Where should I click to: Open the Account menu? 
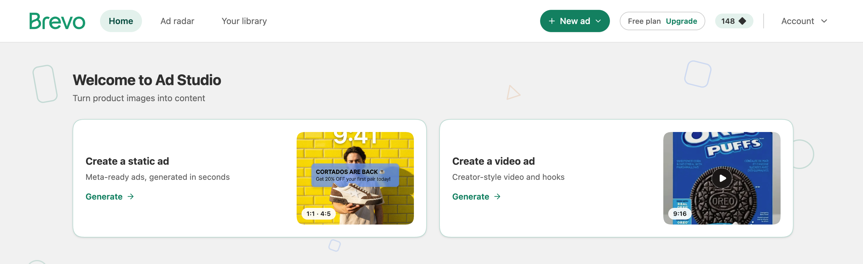804,21
